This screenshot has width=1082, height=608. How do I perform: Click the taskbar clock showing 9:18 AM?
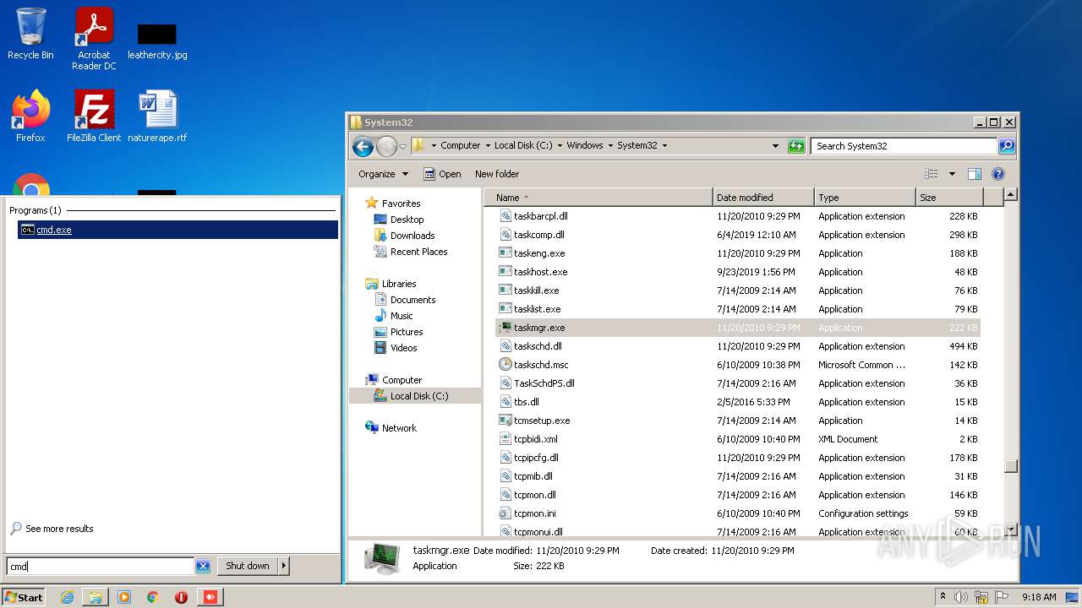pyautogui.click(x=1039, y=597)
